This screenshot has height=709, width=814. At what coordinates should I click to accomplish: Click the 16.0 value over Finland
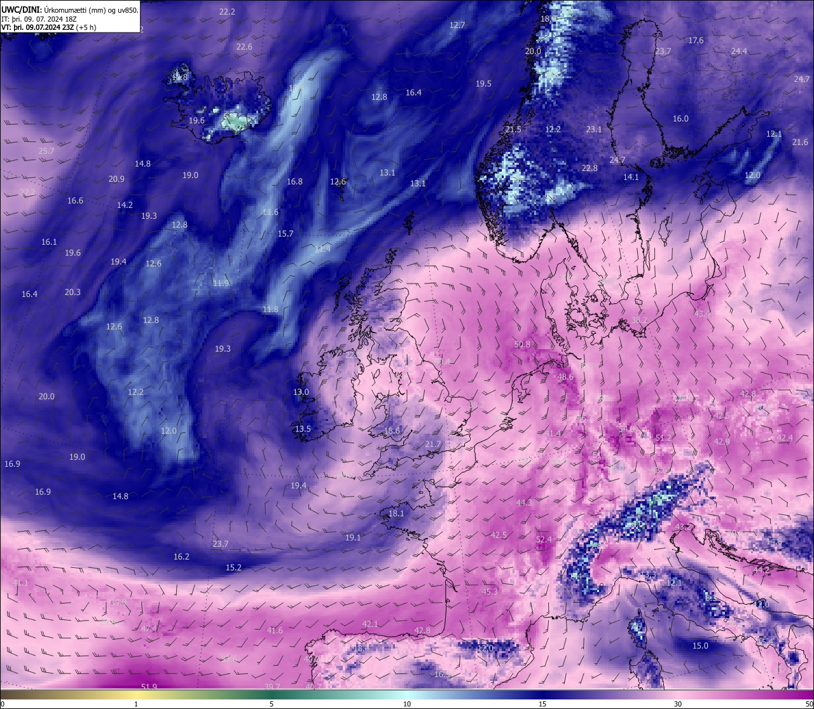[680, 118]
